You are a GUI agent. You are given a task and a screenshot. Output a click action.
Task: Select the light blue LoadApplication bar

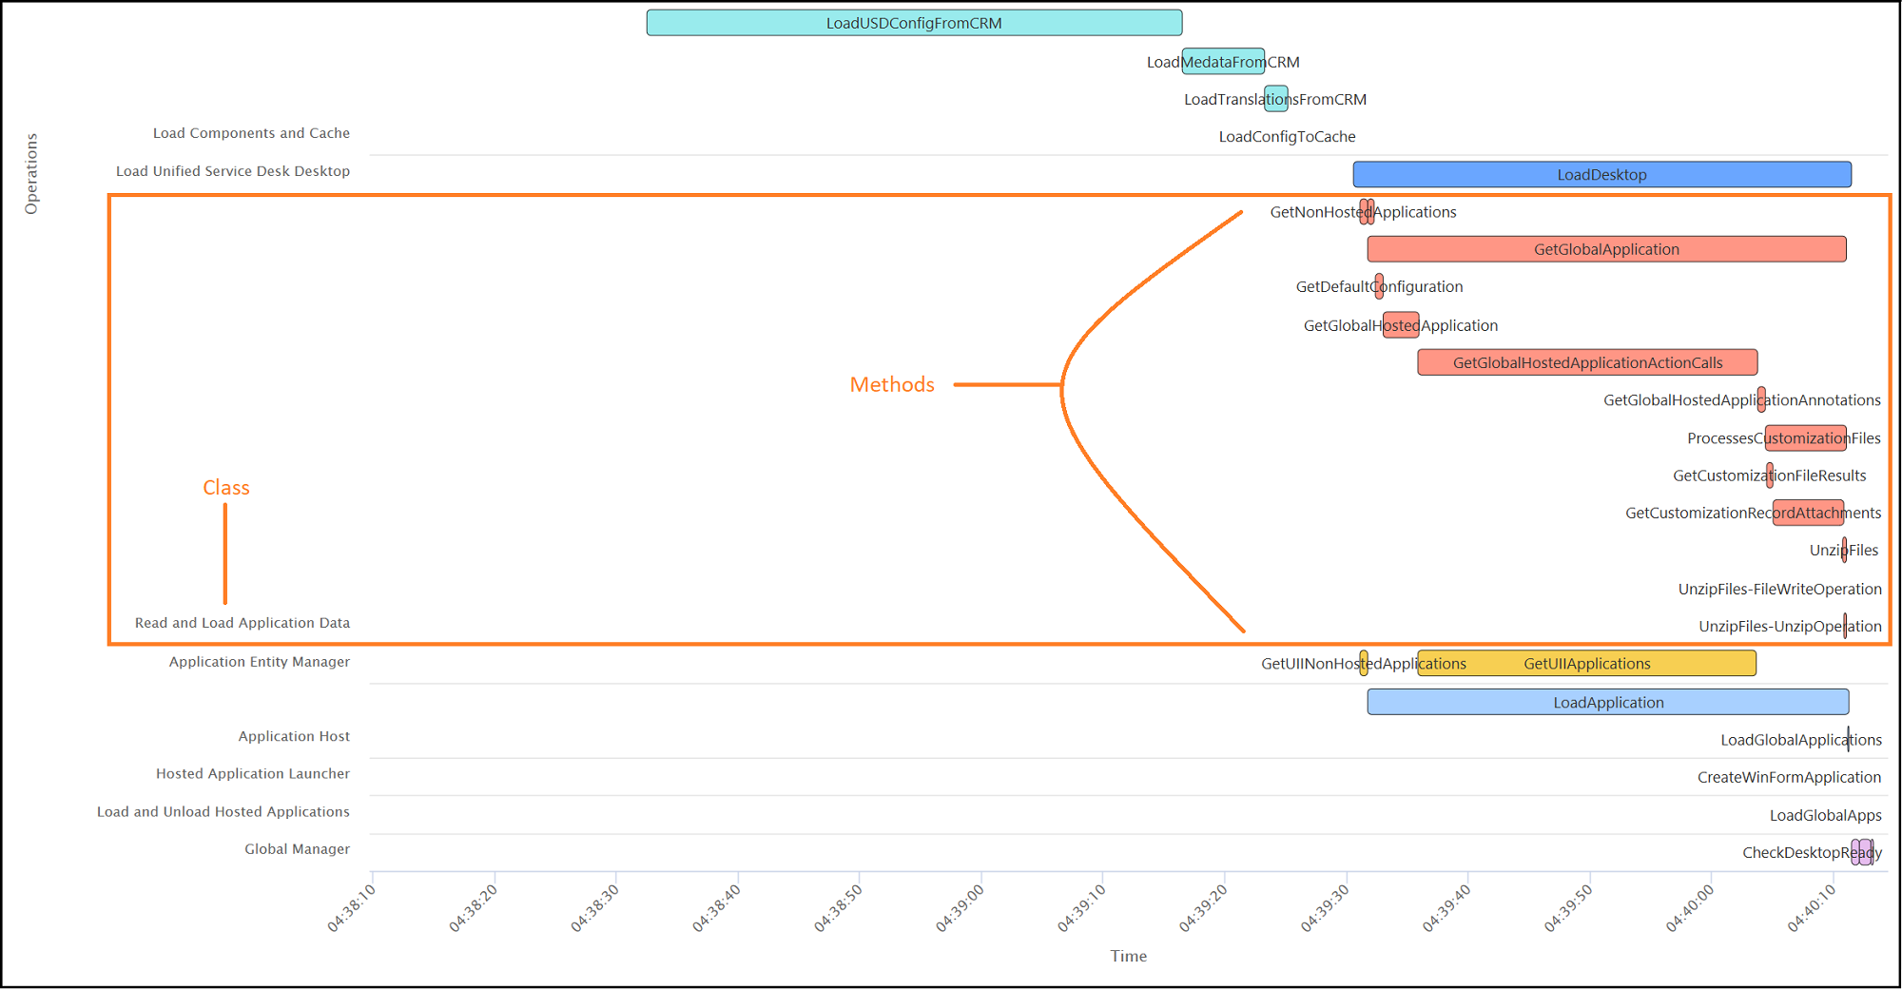(x=1608, y=702)
